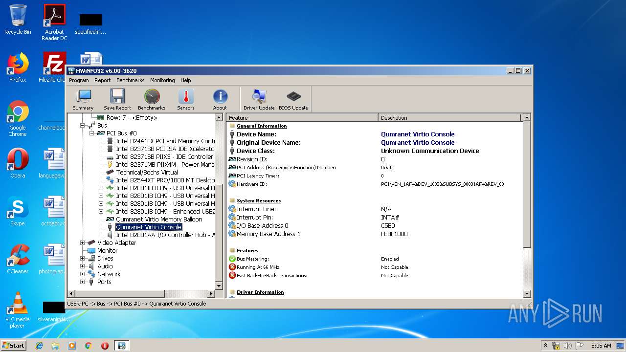626x352 pixels.
Task: Collapse the PCI Bus #0 node
Action: 91,133
